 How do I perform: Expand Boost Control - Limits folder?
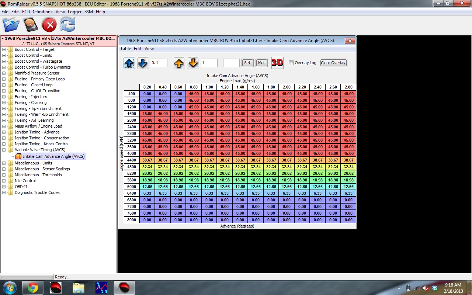[4, 55]
